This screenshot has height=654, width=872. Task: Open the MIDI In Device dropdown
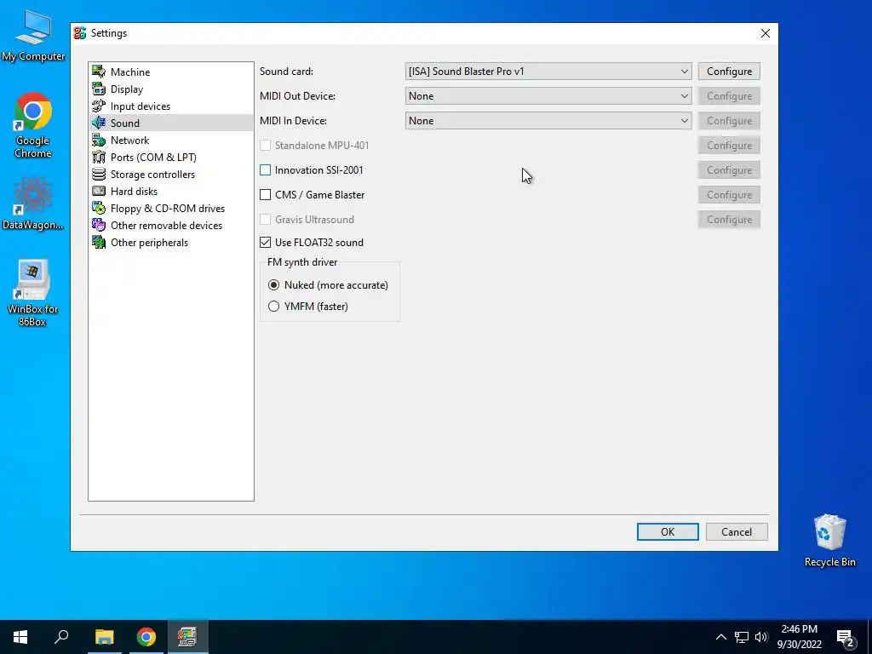(548, 121)
